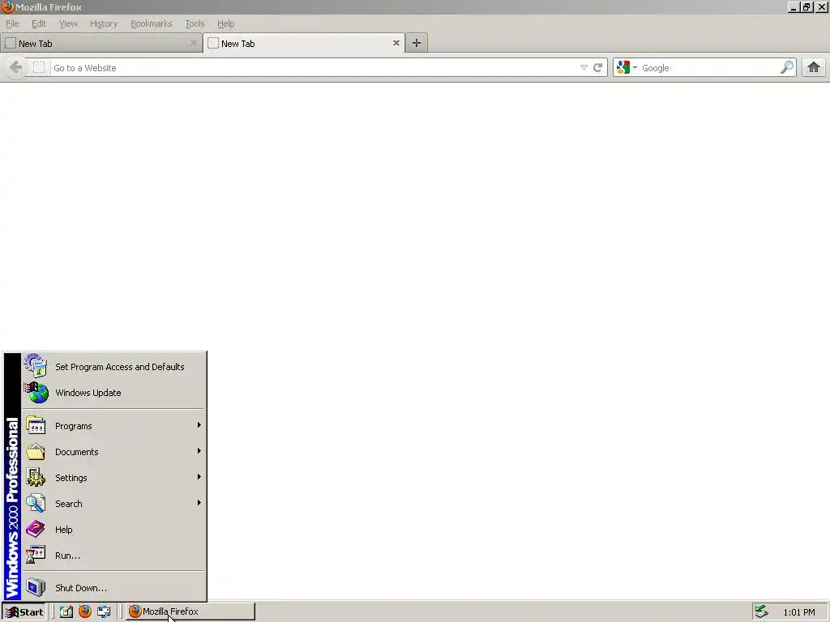Click the Settings gear icon in Start menu
The image size is (830, 622).
(36, 477)
